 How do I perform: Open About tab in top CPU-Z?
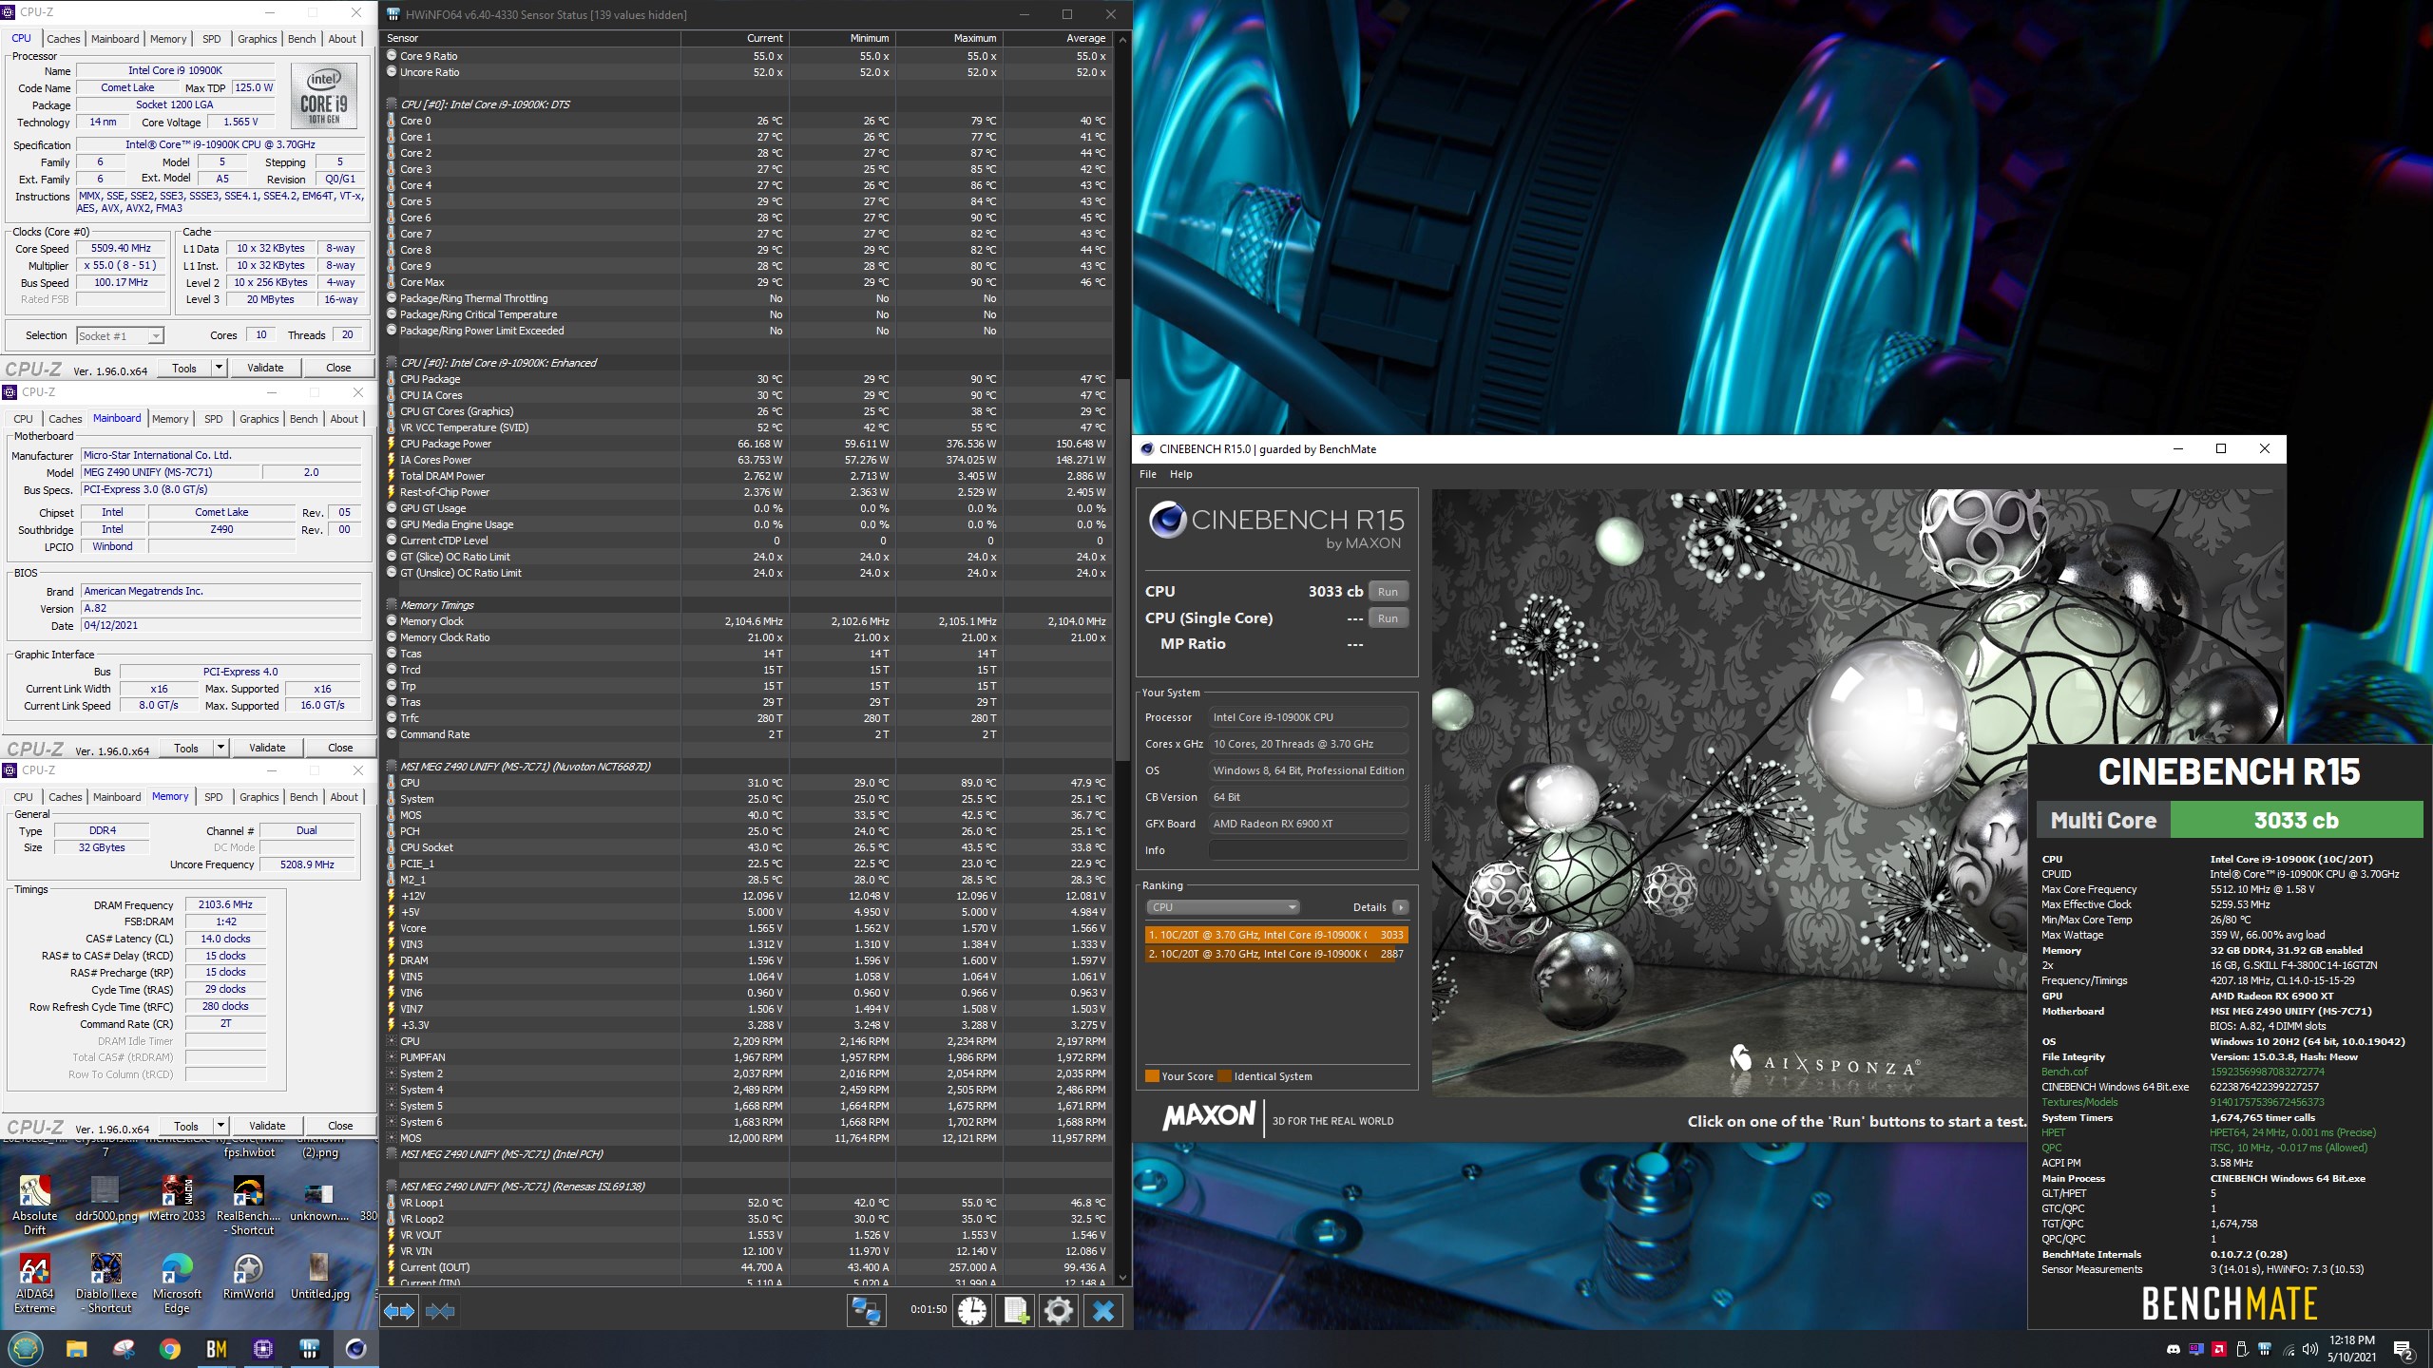[342, 39]
